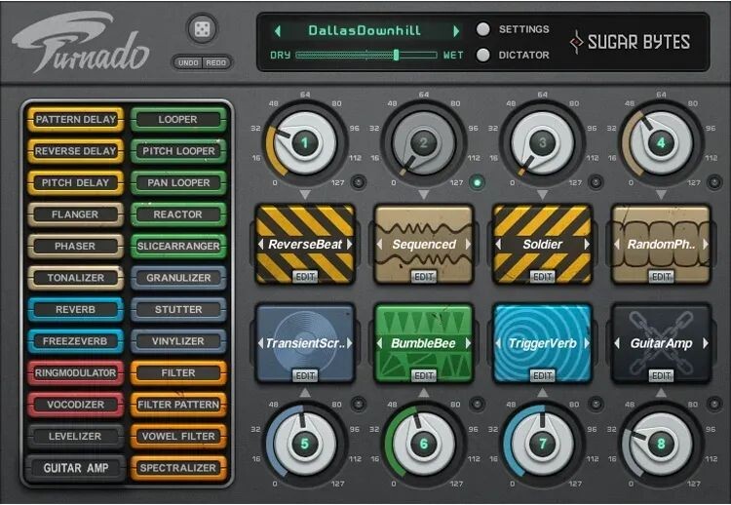Image resolution: width=731 pixels, height=505 pixels.
Task: Select PITCH LOOPER effect
Action: pos(178,151)
